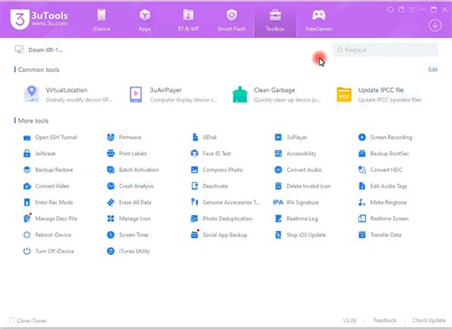Focus the Find tool search field
Screen dimensions: 452x329
pyautogui.click(x=385, y=50)
